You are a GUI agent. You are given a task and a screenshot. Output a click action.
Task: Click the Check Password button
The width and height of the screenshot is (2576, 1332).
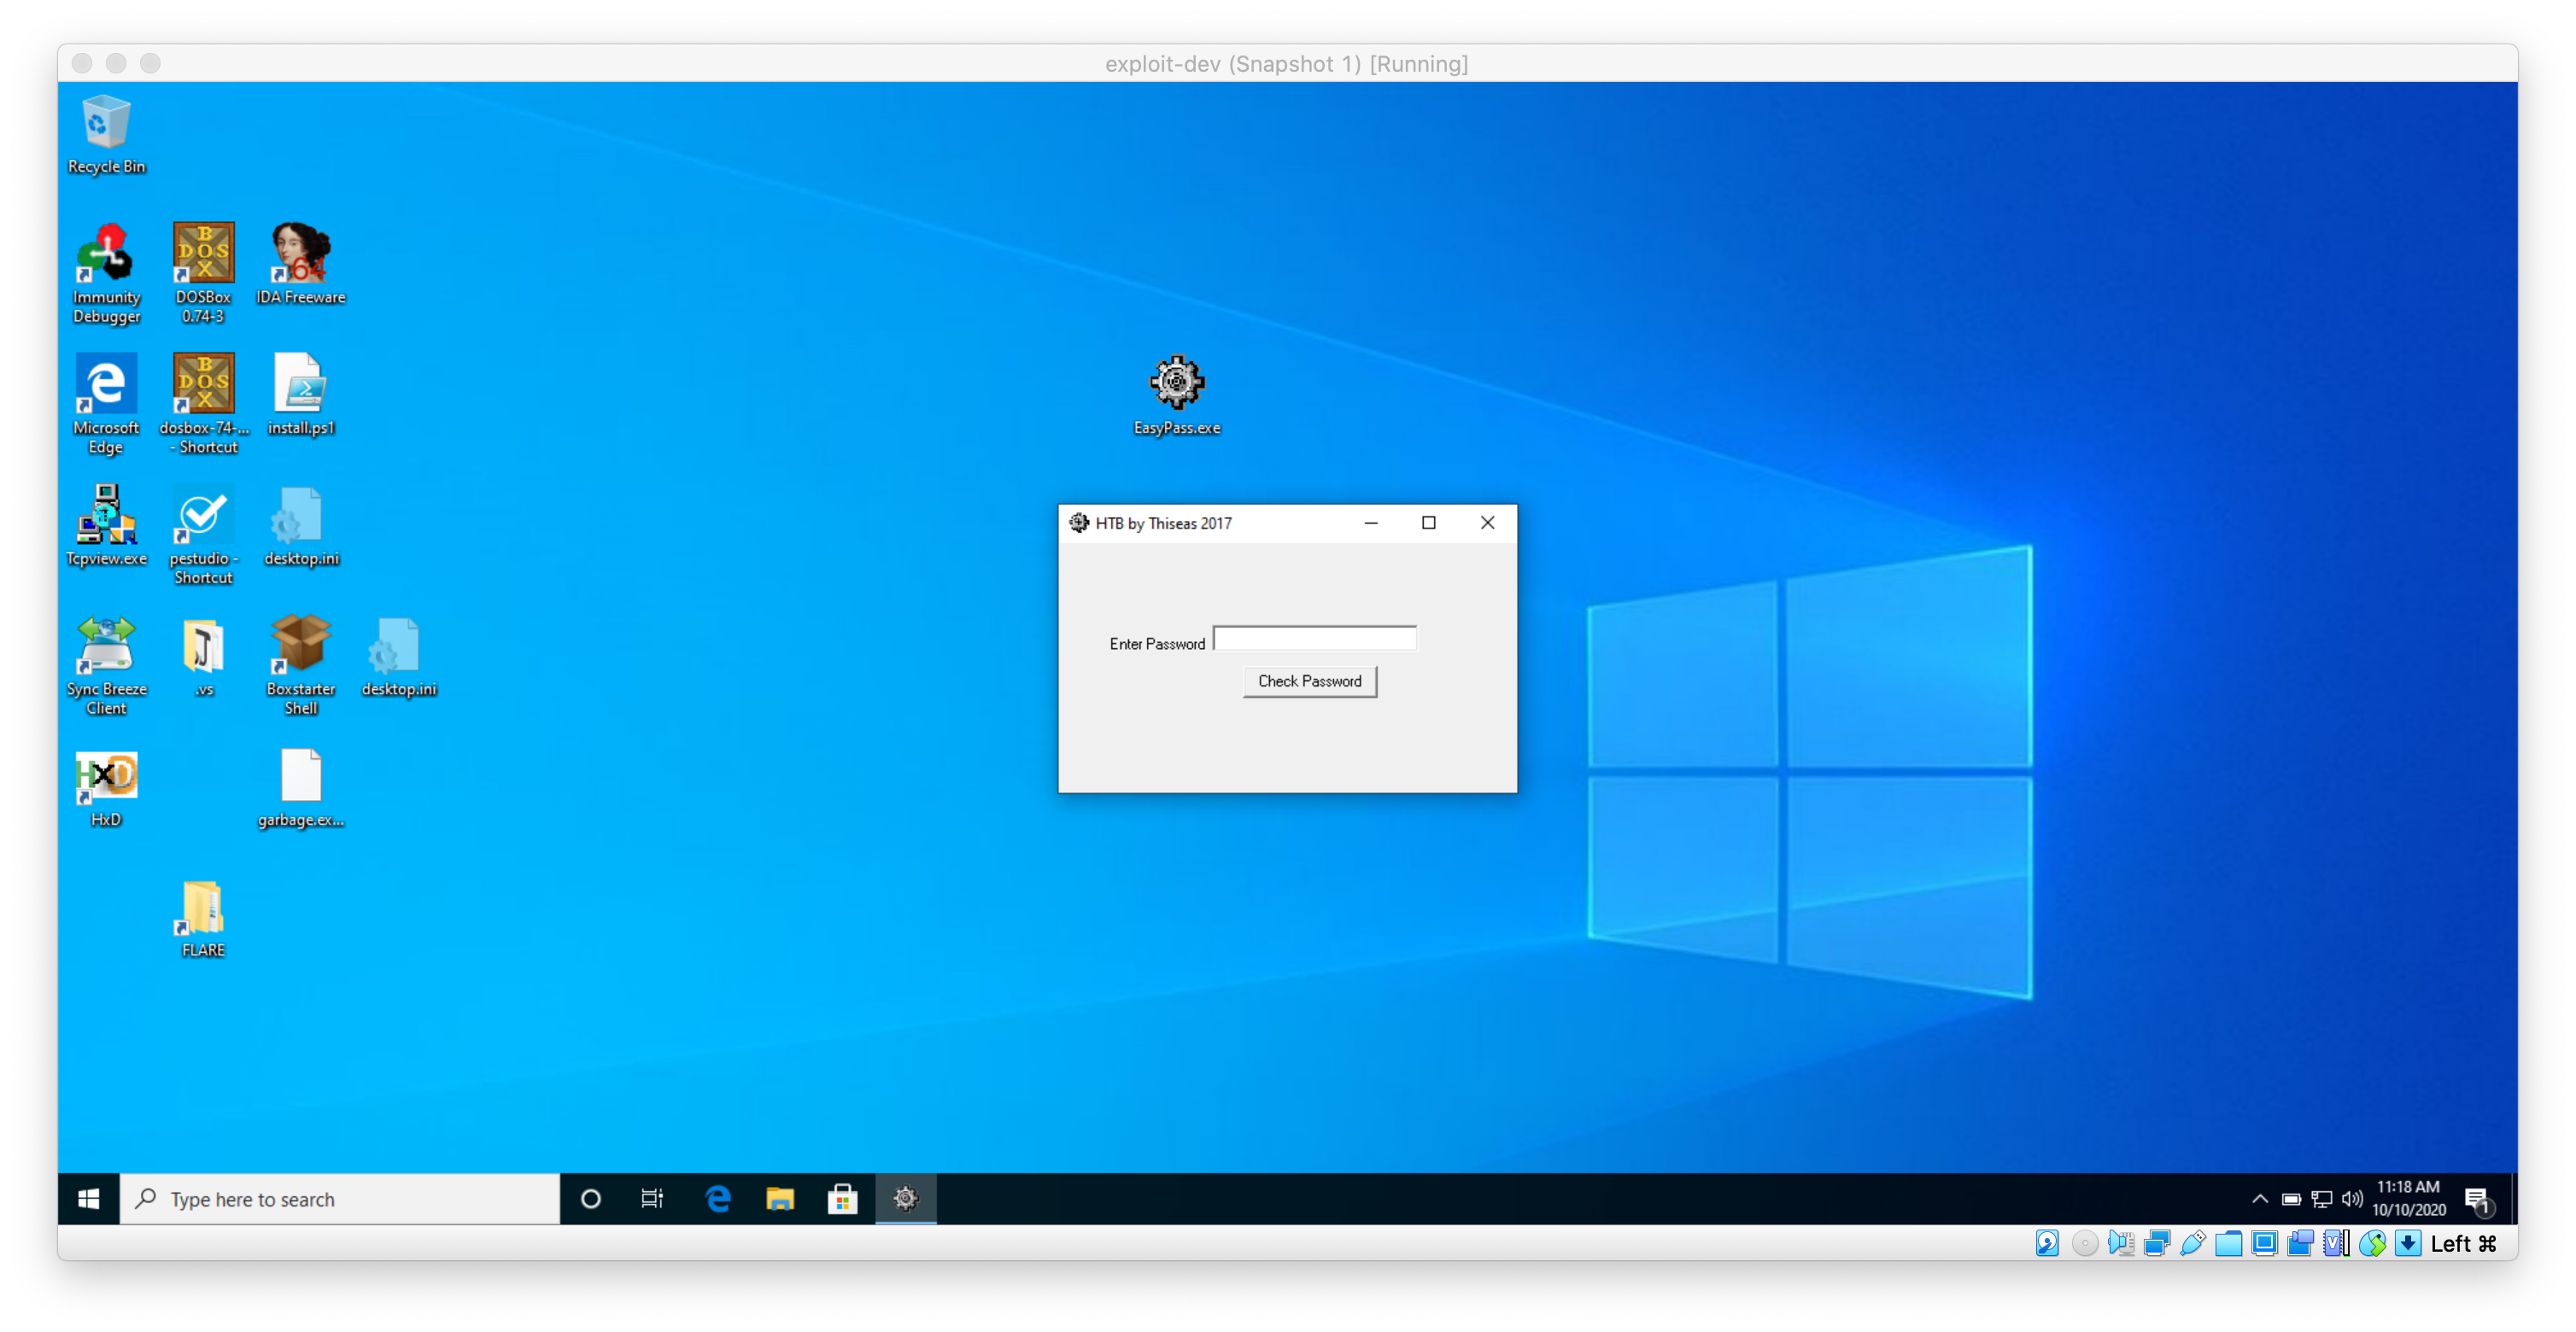click(1309, 681)
